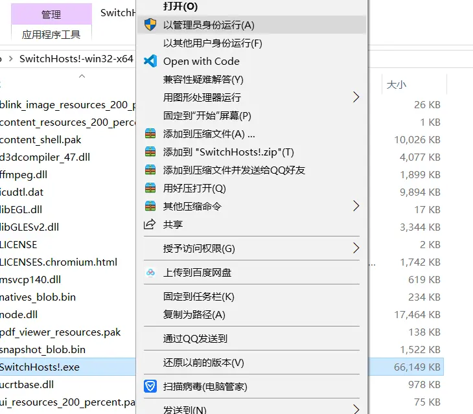Choose Open with Code
The height and width of the screenshot is (414, 473).
point(251,61)
